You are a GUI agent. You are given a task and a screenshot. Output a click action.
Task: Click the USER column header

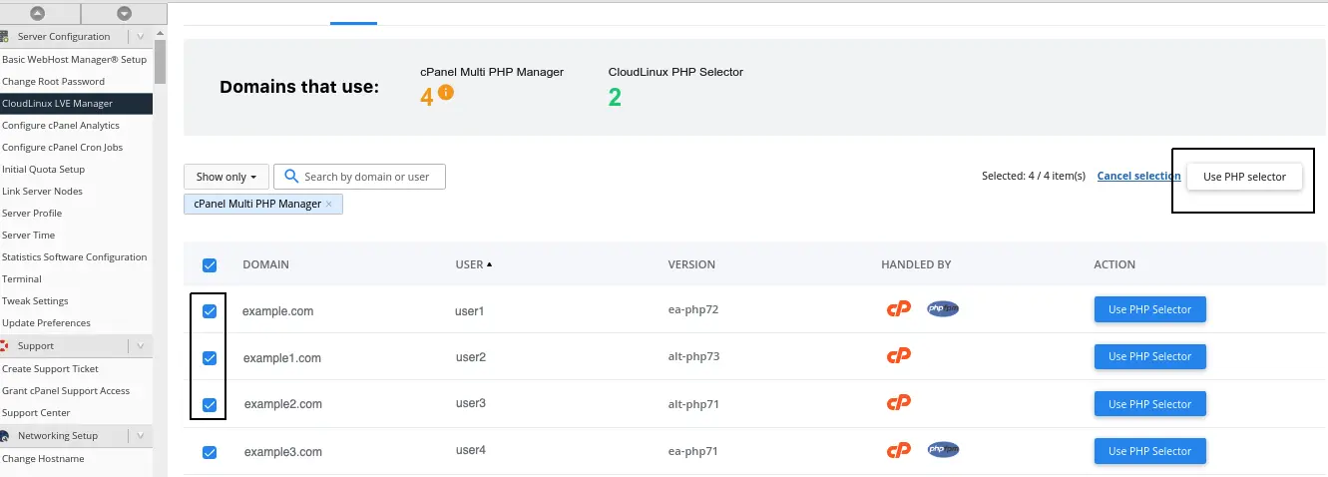click(469, 264)
